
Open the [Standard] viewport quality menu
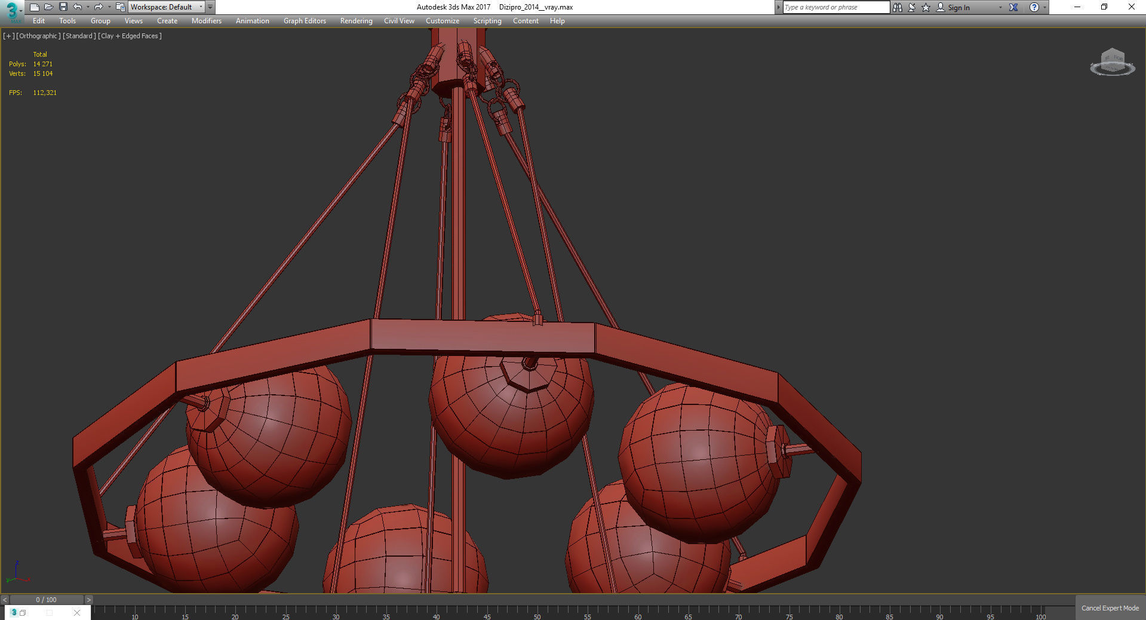(x=79, y=36)
